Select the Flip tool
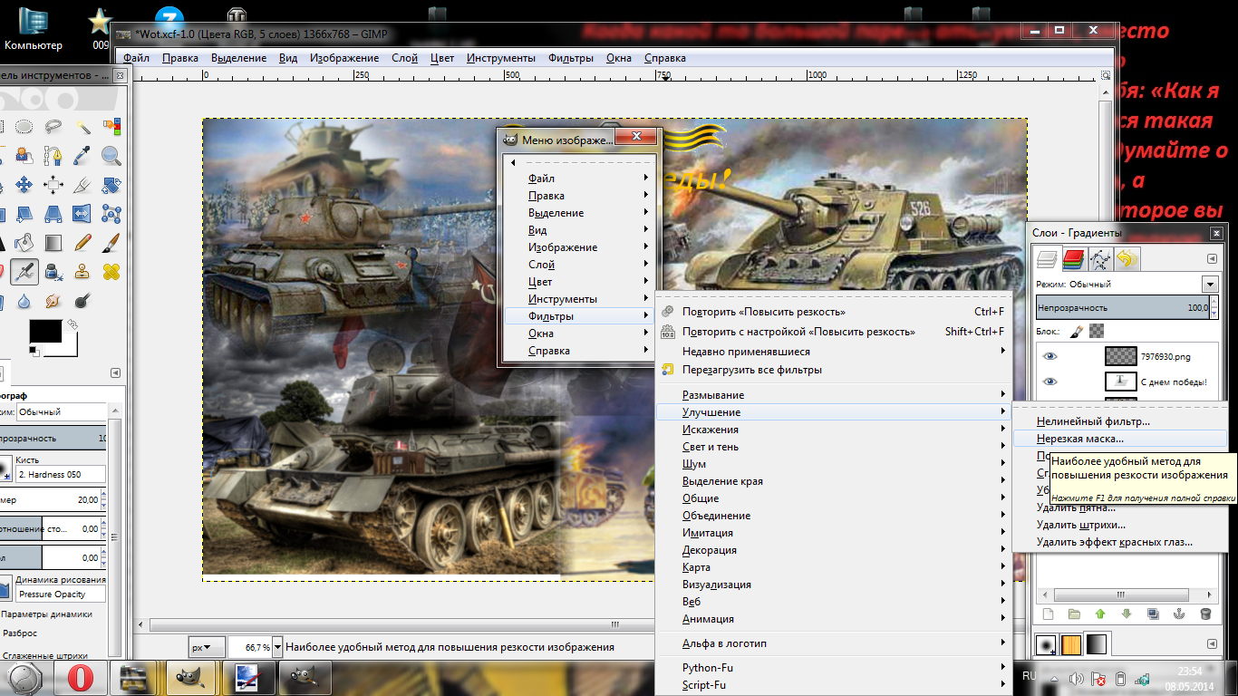Viewport: 1238px width, 696px height. [x=82, y=215]
